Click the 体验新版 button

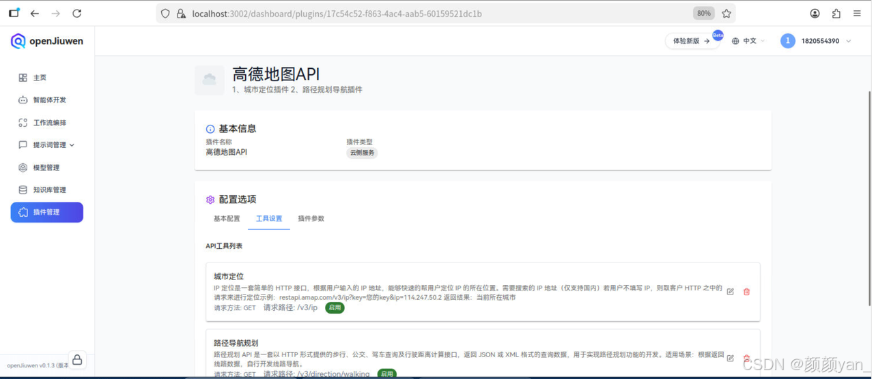point(692,41)
